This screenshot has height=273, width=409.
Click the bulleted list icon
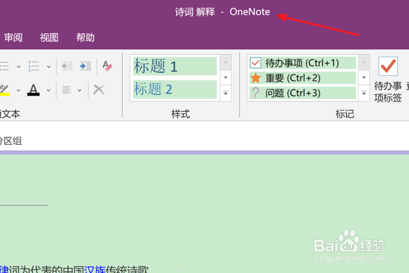(x=5, y=66)
